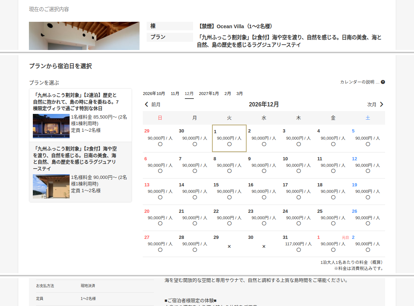Select the 11月 month tab
The image size is (414, 306).
175,94
